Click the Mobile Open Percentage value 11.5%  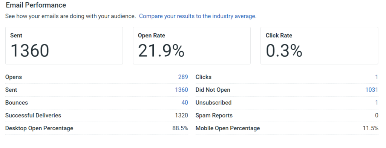(371, 128)
